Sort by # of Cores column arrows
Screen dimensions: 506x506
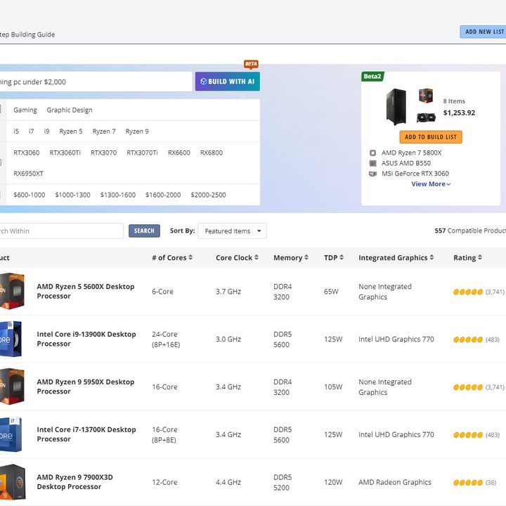(190, 257)
